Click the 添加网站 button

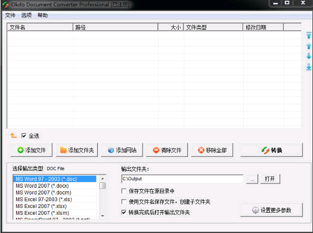point(122,150)
